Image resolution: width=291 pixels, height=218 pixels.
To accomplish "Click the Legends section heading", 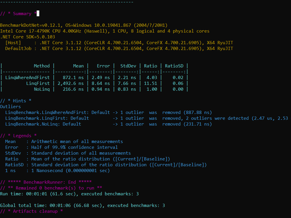I will pos(18,136).
